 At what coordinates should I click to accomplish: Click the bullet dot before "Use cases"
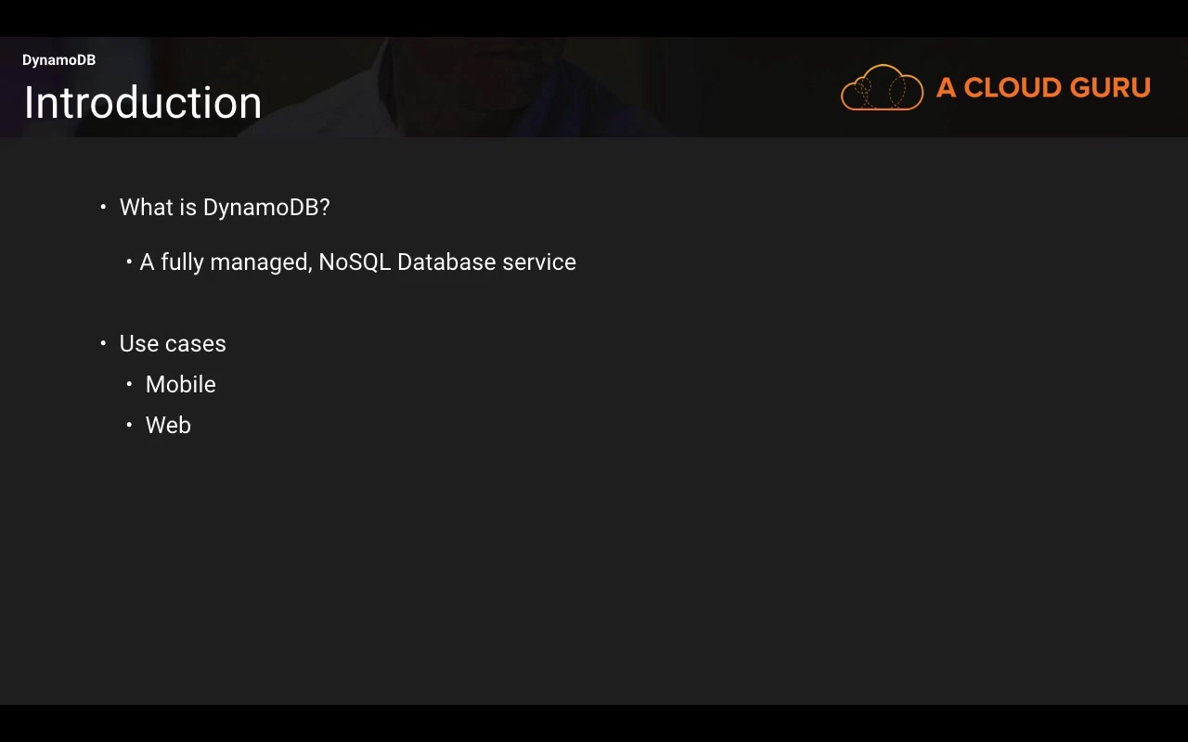click(x=103, y=343)
